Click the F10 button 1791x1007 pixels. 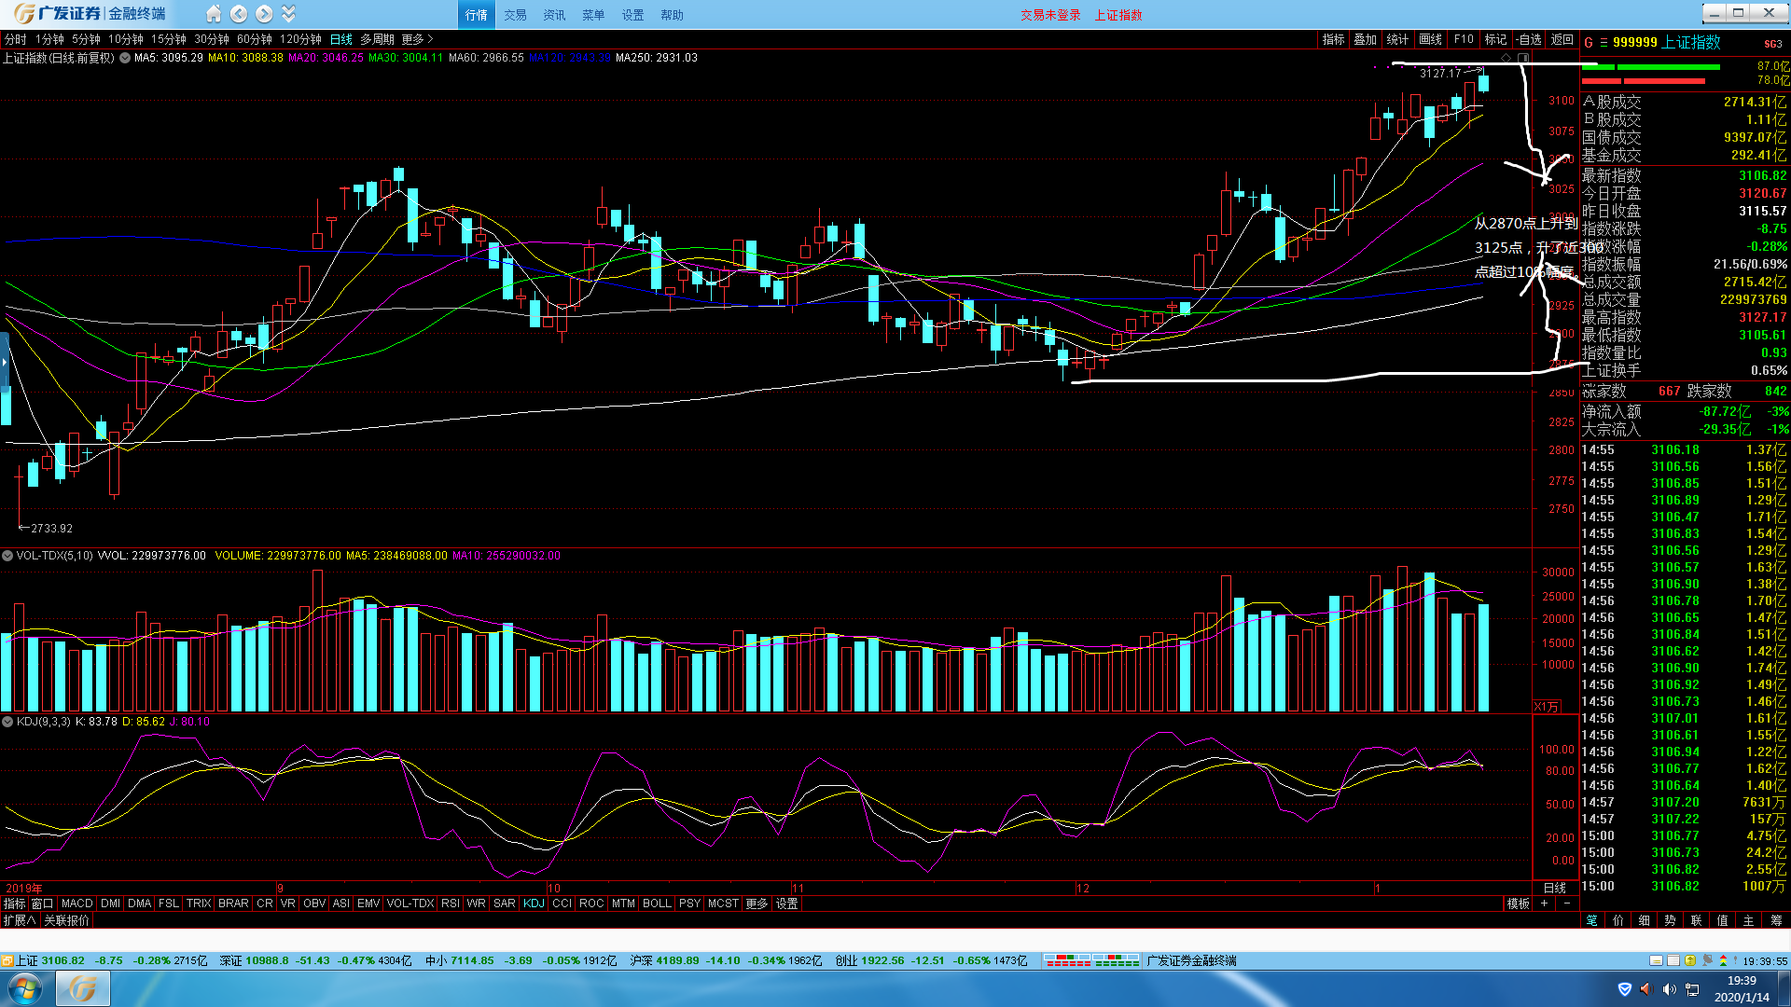coord(1464,39)
